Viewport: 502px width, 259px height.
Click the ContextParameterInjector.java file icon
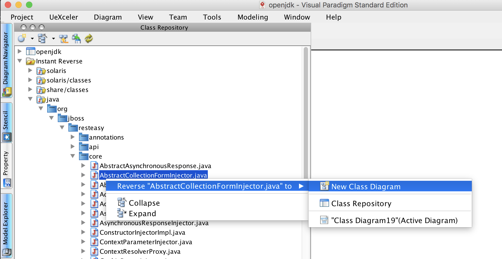click(x=94, y=242)
